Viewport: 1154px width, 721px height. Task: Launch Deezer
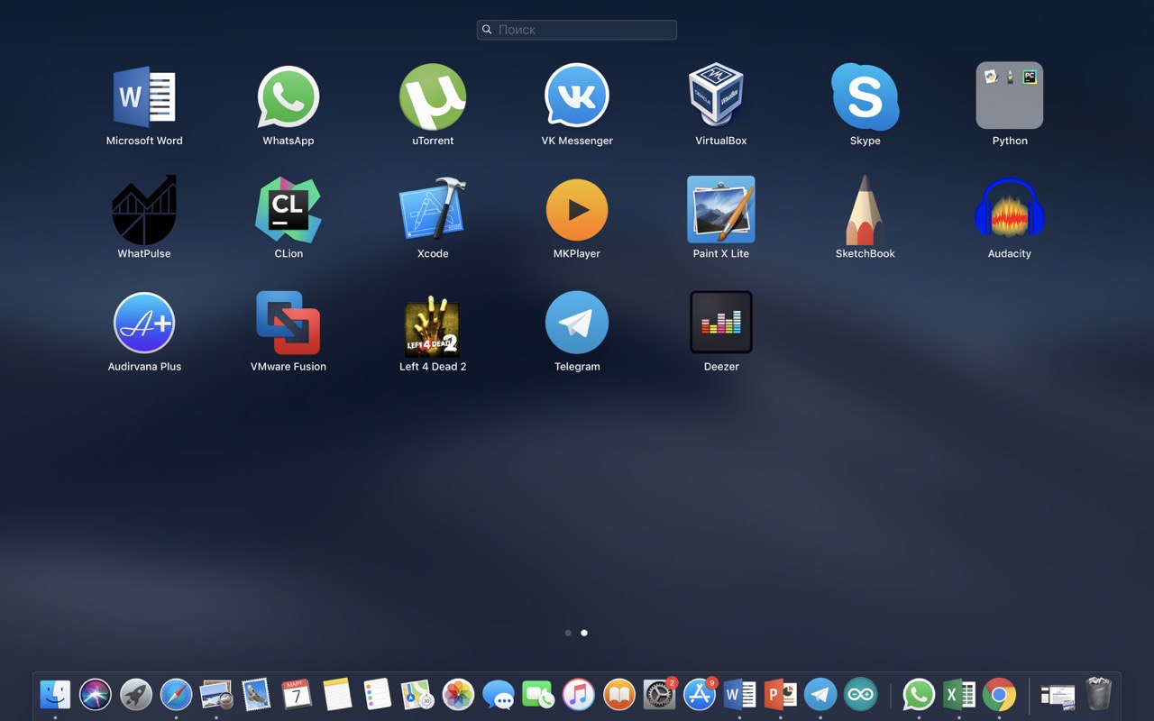pyautogui.click(x=721, y=322)
